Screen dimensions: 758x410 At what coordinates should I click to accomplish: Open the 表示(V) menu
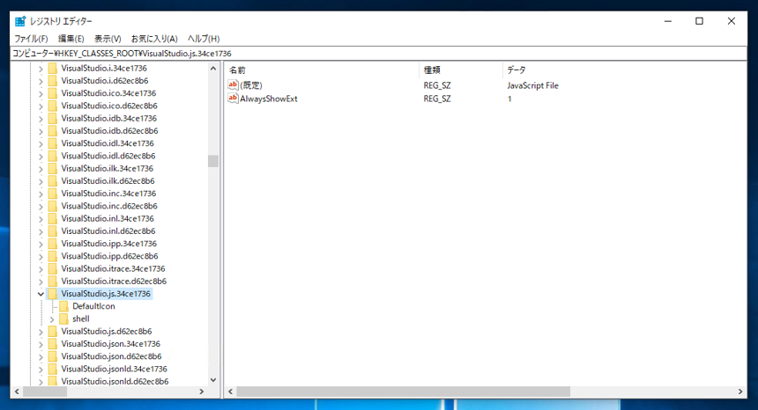point(108,39)
